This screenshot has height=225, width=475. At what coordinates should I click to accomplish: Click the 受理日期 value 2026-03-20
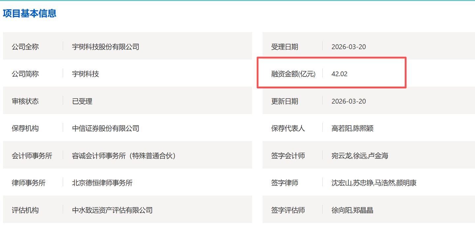point(349,47)
